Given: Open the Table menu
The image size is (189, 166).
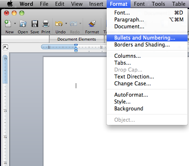Looking at the screenshot, I should pos(179,4).
